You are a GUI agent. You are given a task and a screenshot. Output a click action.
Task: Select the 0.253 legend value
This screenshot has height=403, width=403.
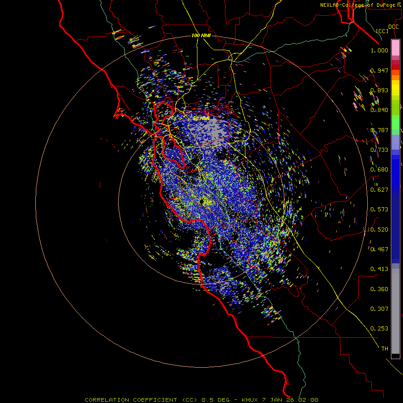coord(379,329)
